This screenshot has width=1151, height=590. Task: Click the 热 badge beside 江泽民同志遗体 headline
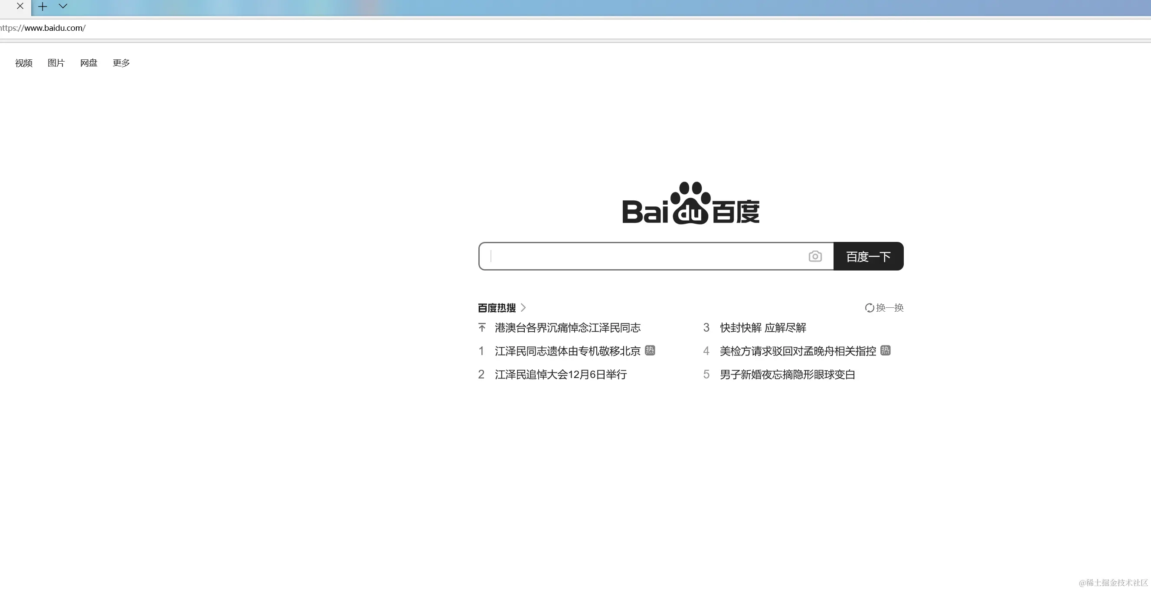point(650,351)
